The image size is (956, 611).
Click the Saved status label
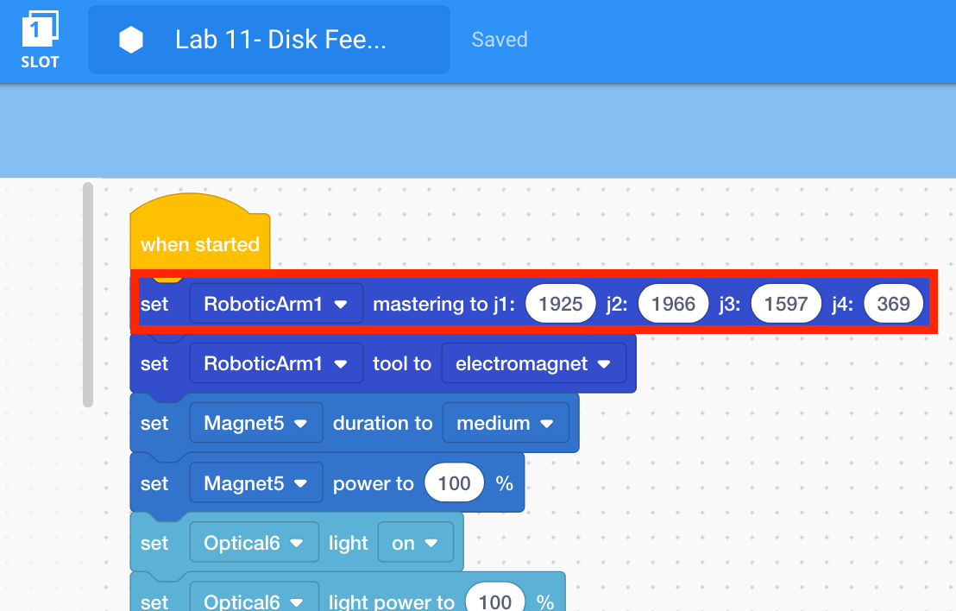[500, 40]
